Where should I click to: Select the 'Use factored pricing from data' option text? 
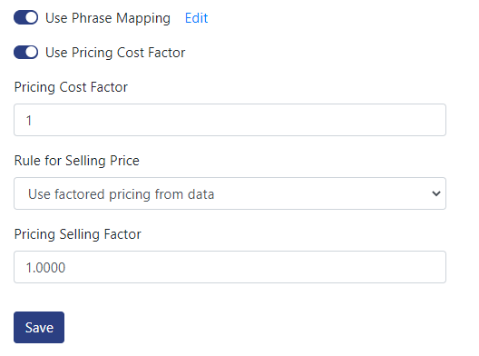[121, 194]
